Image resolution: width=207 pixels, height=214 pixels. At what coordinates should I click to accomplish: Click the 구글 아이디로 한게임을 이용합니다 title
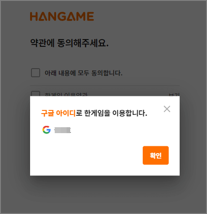coord(94,113)
